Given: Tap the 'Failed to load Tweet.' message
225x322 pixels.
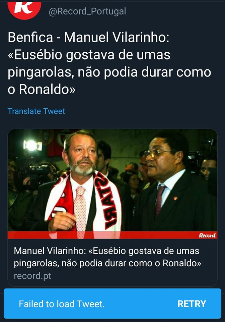Looking at the screenshot, I should [62, 304].
